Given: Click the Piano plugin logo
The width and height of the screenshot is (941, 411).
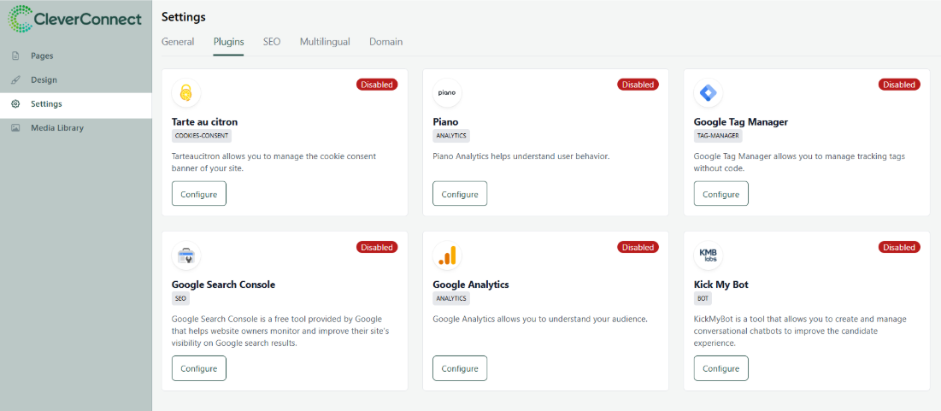Looking at the screenshot, I should tap(447, 93).
